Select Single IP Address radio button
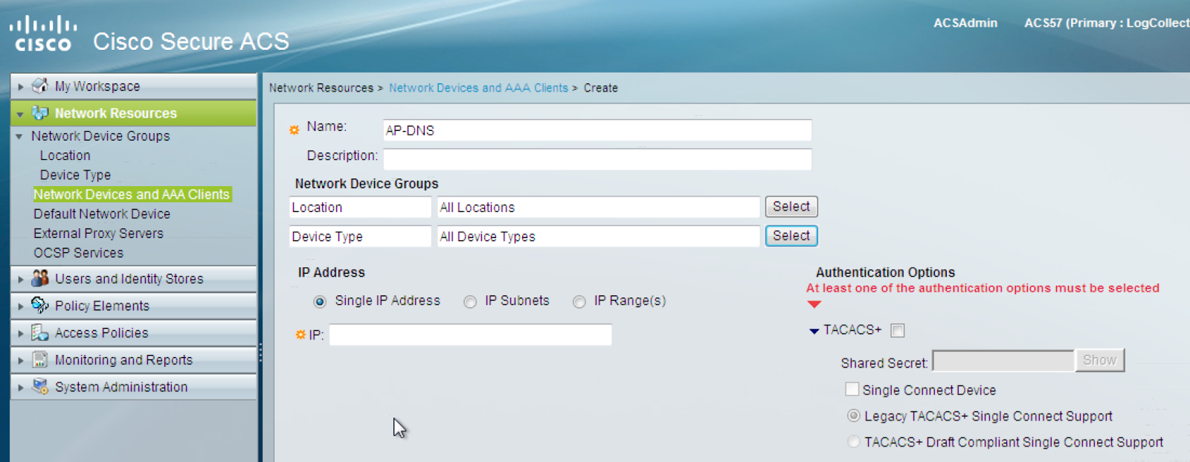 click(320, 301)
